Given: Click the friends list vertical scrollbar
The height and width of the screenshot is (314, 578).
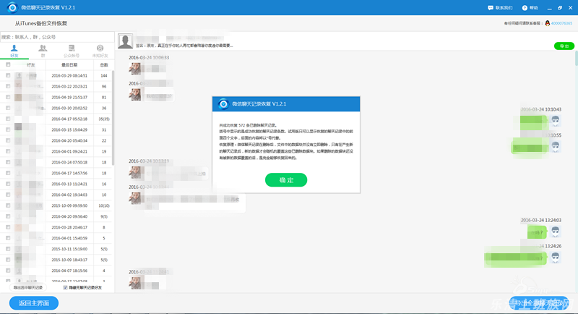Looking at the screenshot, I should [113, 117].
